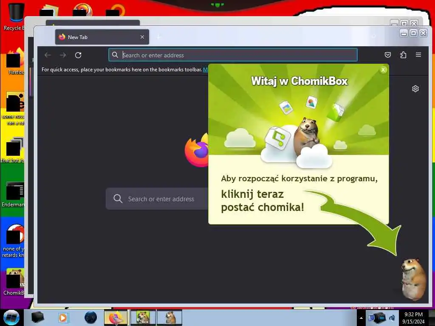Click the Firefox forward arrow button
Viewport: 435px width, 326px height.
coord(63,55)
